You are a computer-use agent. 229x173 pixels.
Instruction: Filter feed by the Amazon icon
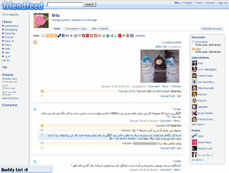pyautogui.click(x=43, y=36)
